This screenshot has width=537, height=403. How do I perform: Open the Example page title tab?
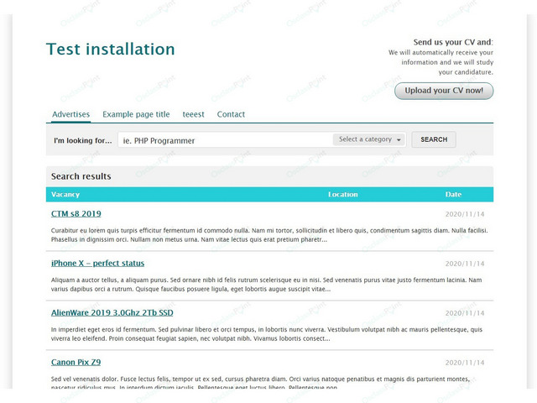136,114
